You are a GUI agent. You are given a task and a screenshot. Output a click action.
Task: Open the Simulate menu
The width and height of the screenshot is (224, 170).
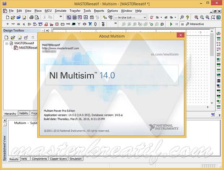[x=61, y=11]
